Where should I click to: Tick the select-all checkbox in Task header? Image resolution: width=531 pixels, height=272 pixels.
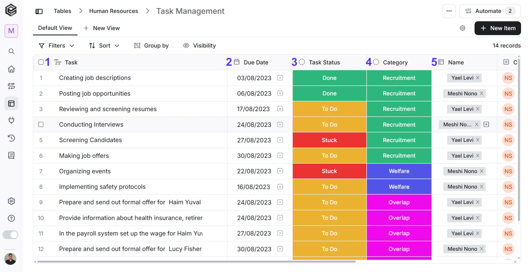coord(41,62)
